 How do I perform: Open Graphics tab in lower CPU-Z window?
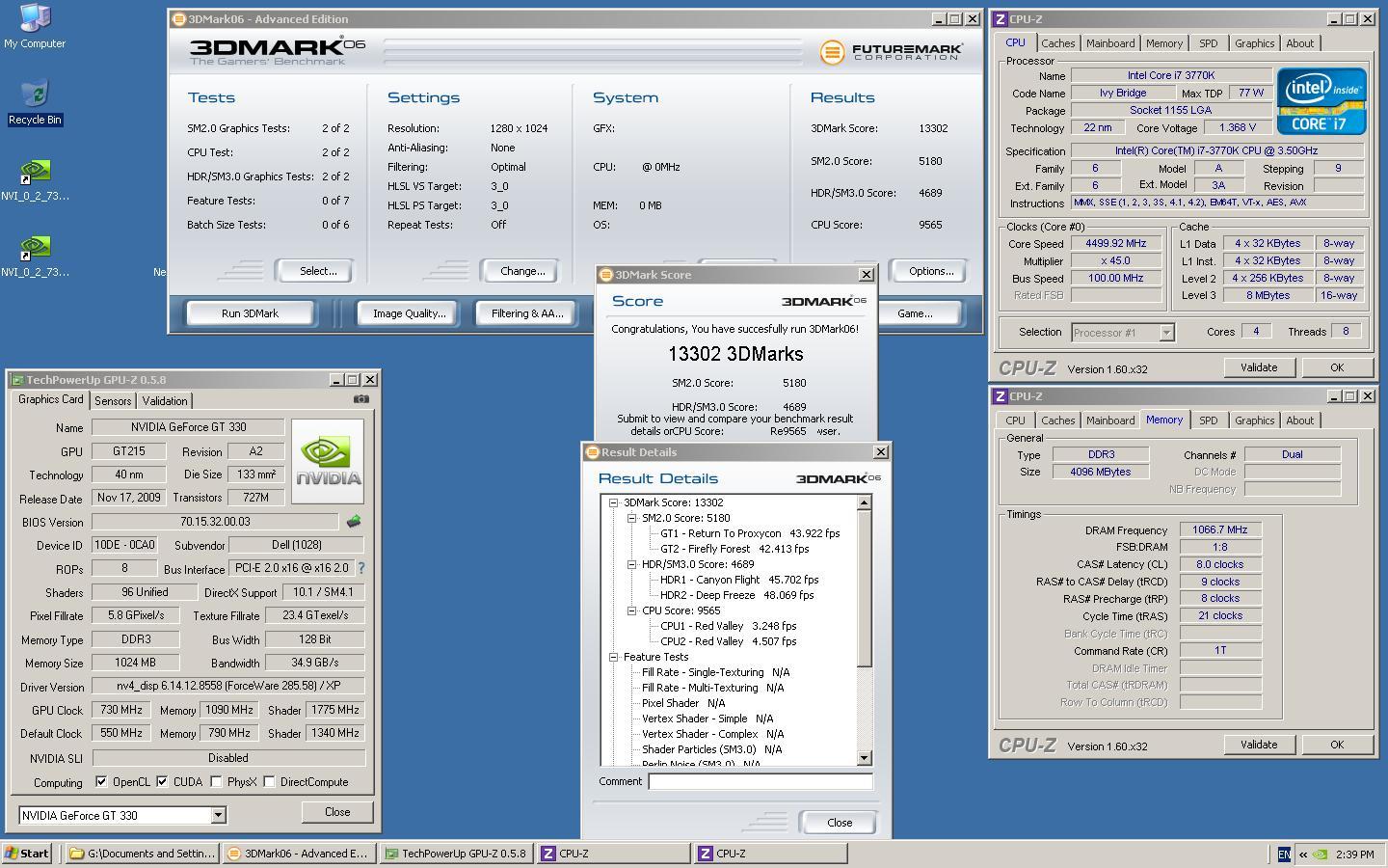point(1254,420)
